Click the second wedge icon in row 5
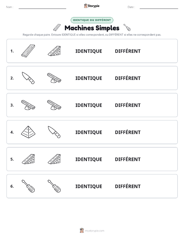 coord(54,159)
